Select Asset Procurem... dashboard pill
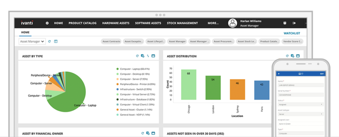The image size is (339, 137). pyautogui.click(x=223, y=41)
